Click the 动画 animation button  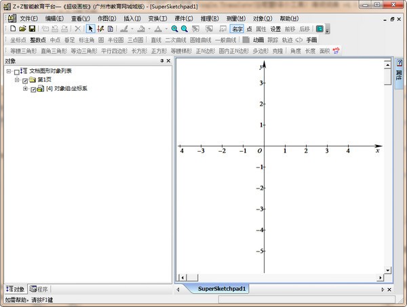point(258,40)
